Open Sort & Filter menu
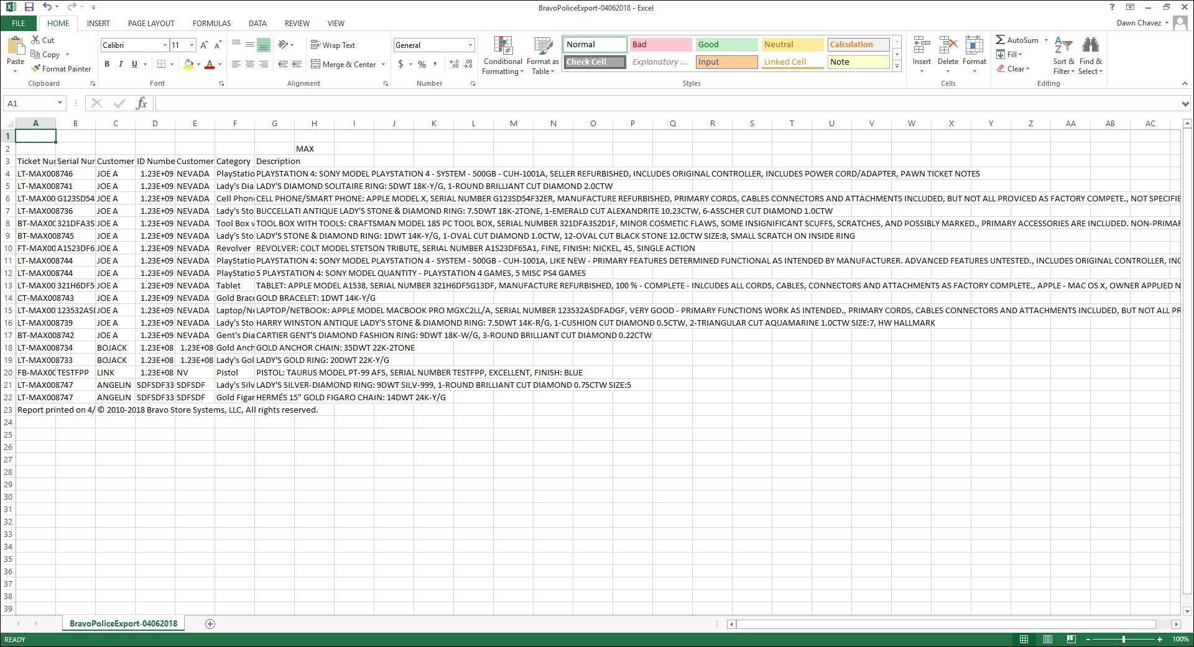Screen dimensions: 1194x647 pyautogui.click(x=1064, y=56)
